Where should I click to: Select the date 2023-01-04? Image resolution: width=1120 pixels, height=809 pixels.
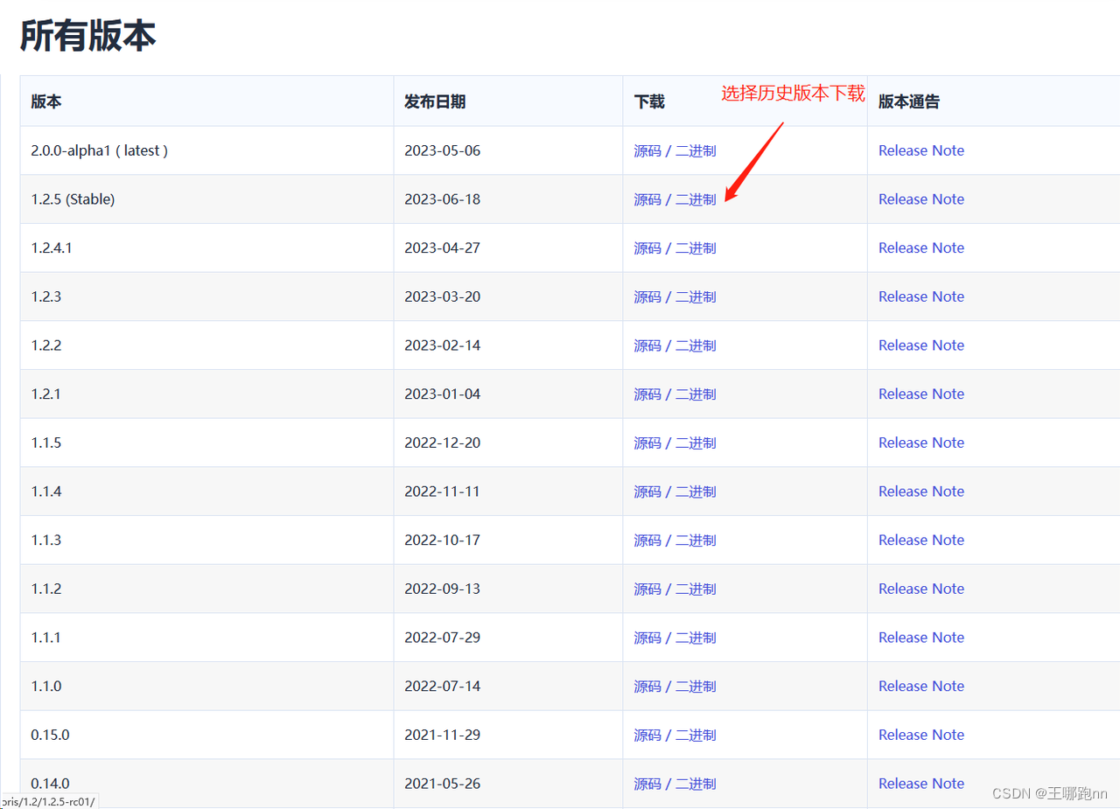(x=443, y=394)
